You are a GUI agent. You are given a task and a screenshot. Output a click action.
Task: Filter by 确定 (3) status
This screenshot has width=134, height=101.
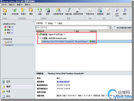click(x=9, y=30)
